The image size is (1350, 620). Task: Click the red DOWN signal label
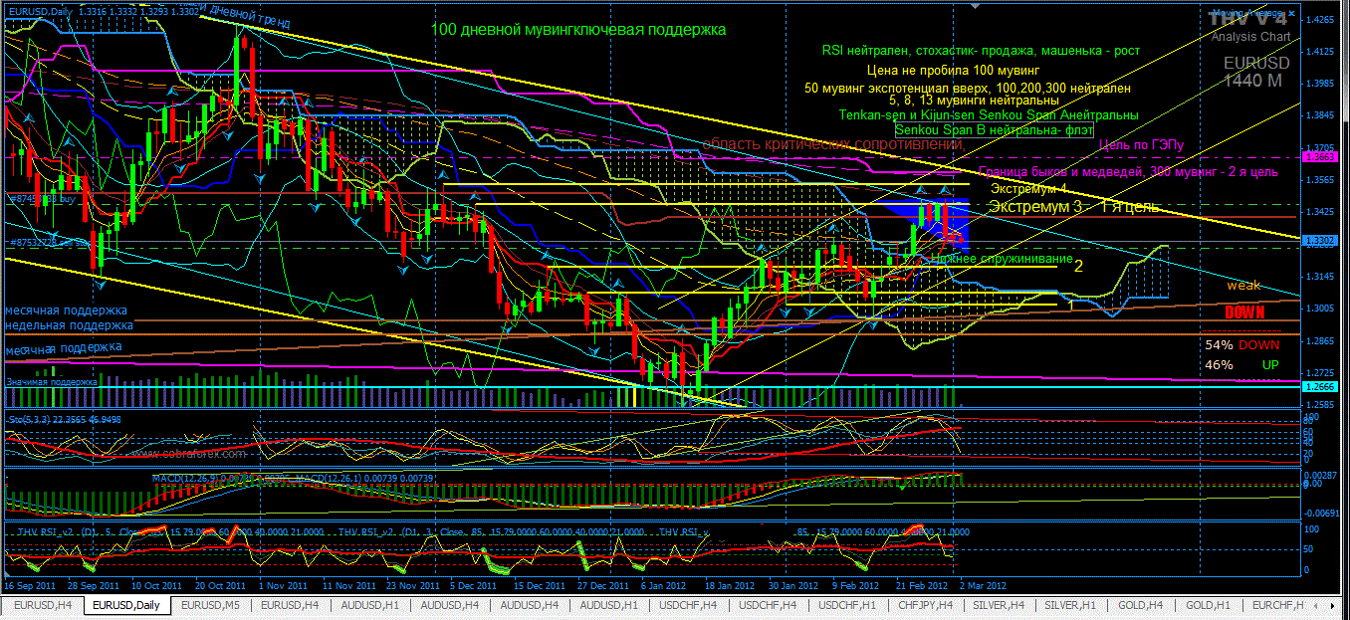click(1244, 312)
